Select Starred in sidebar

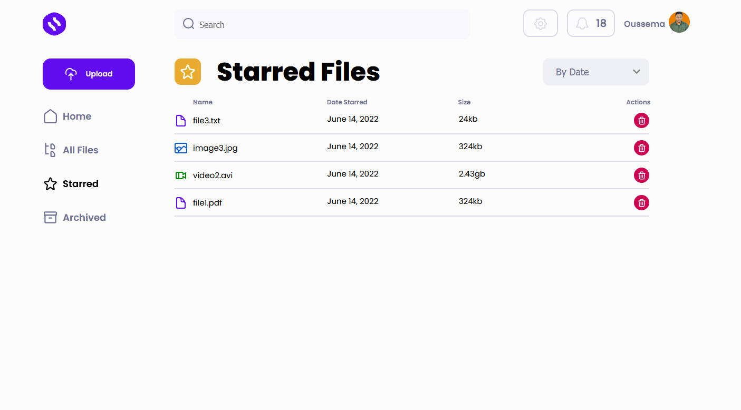(x=71, y=184)
